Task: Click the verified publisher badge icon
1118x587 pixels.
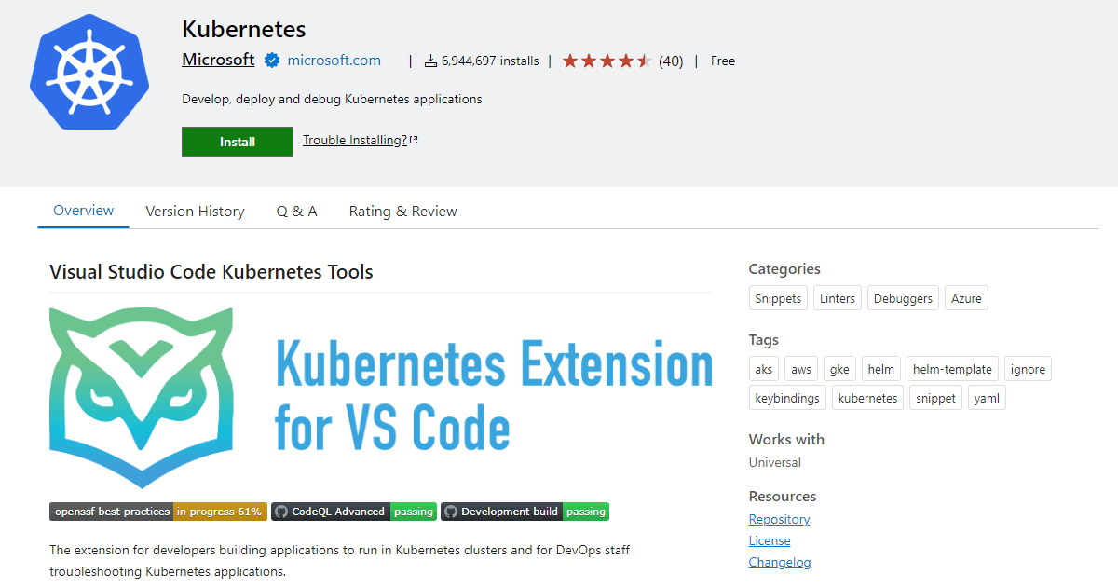Action: pos(272,61)
